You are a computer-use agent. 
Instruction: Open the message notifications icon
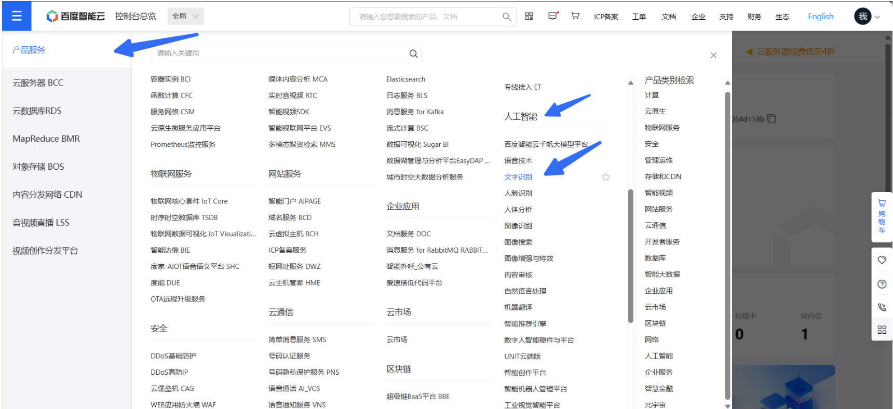(553, 16)
